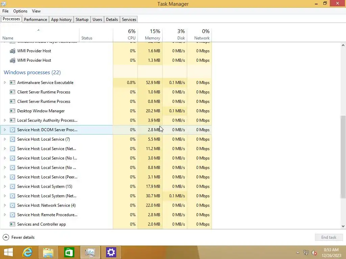Screen dimensions: 346x259
Task: Show hidden tray icons arrow
Action: [298, 253]
